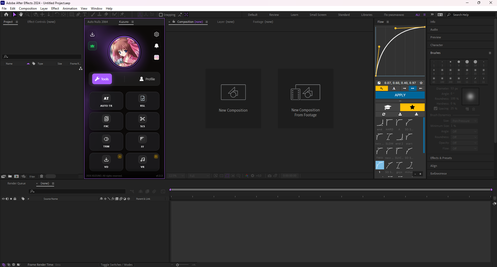
Task: Click the Flow graduation cap presets tab
Action: pyautogui.click(x=388, y=107)
